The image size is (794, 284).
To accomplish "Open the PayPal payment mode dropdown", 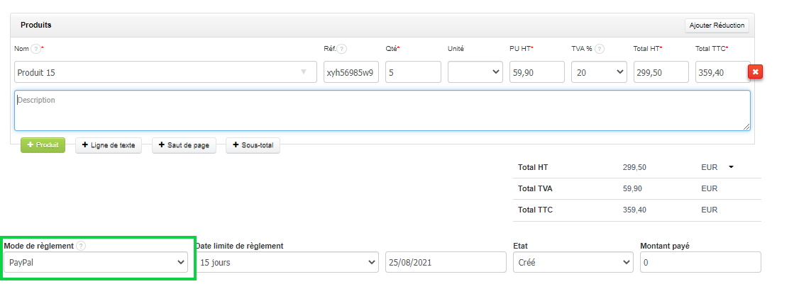I will (96, 262).
